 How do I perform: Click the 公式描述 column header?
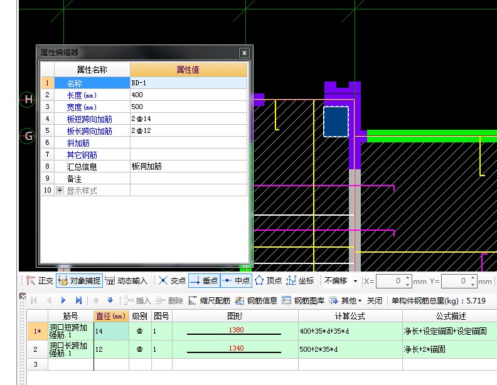click(450, 316)
